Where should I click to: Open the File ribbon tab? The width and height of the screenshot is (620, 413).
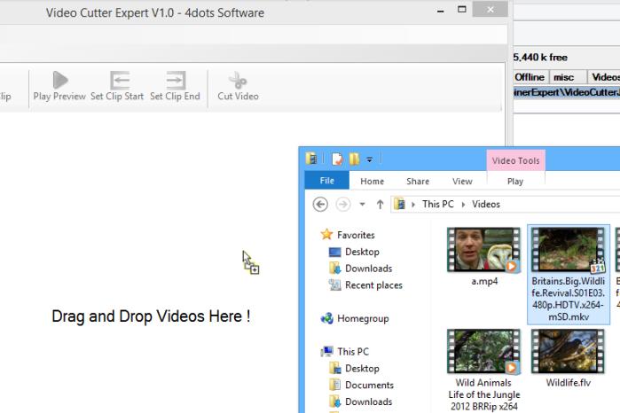click(326, 181)
